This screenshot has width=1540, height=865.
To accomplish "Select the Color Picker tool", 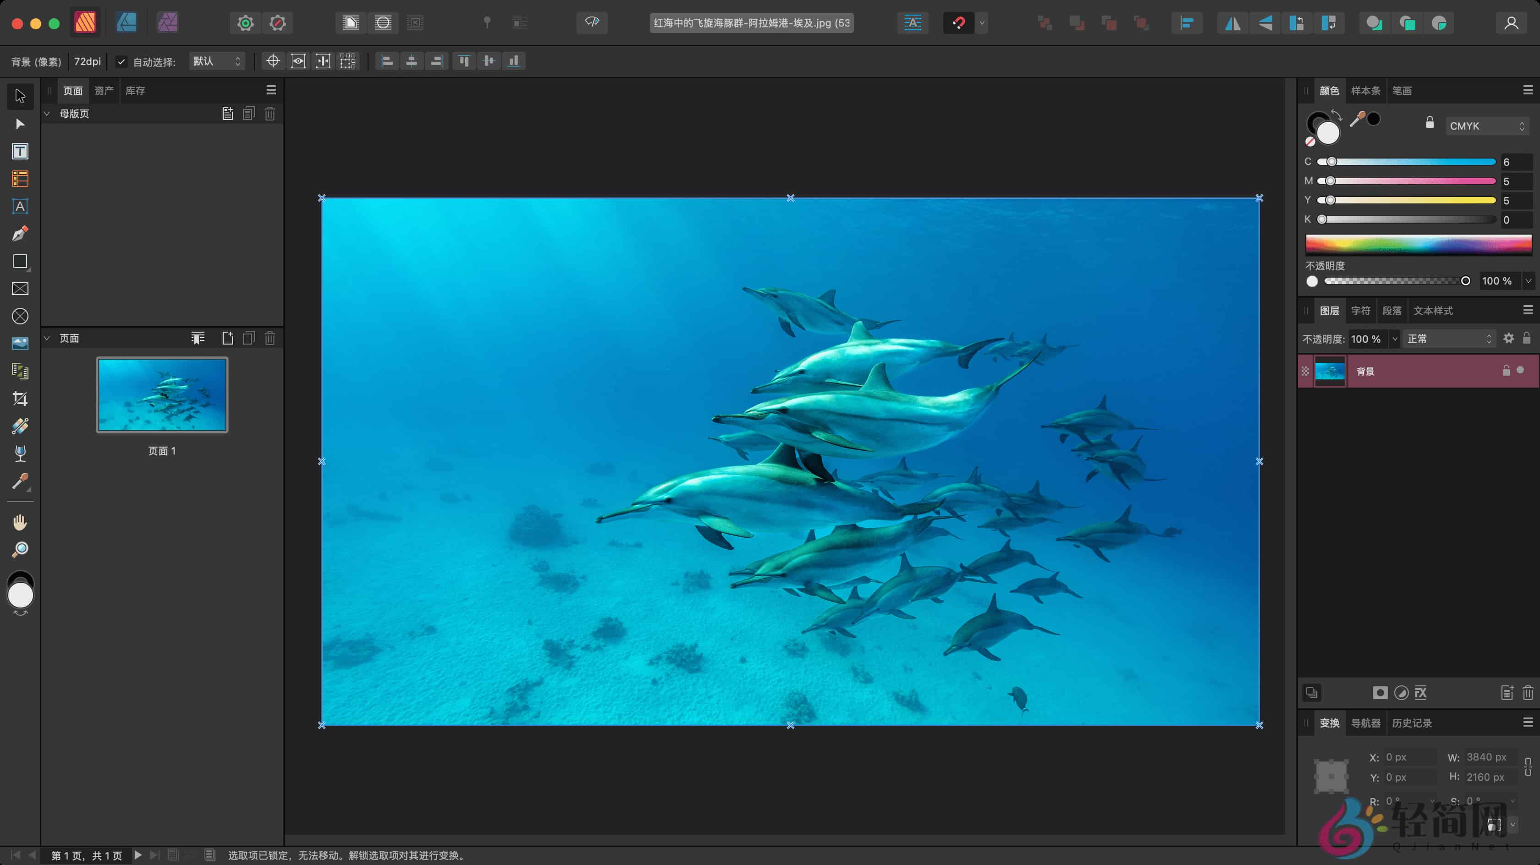I will [20, 482].
